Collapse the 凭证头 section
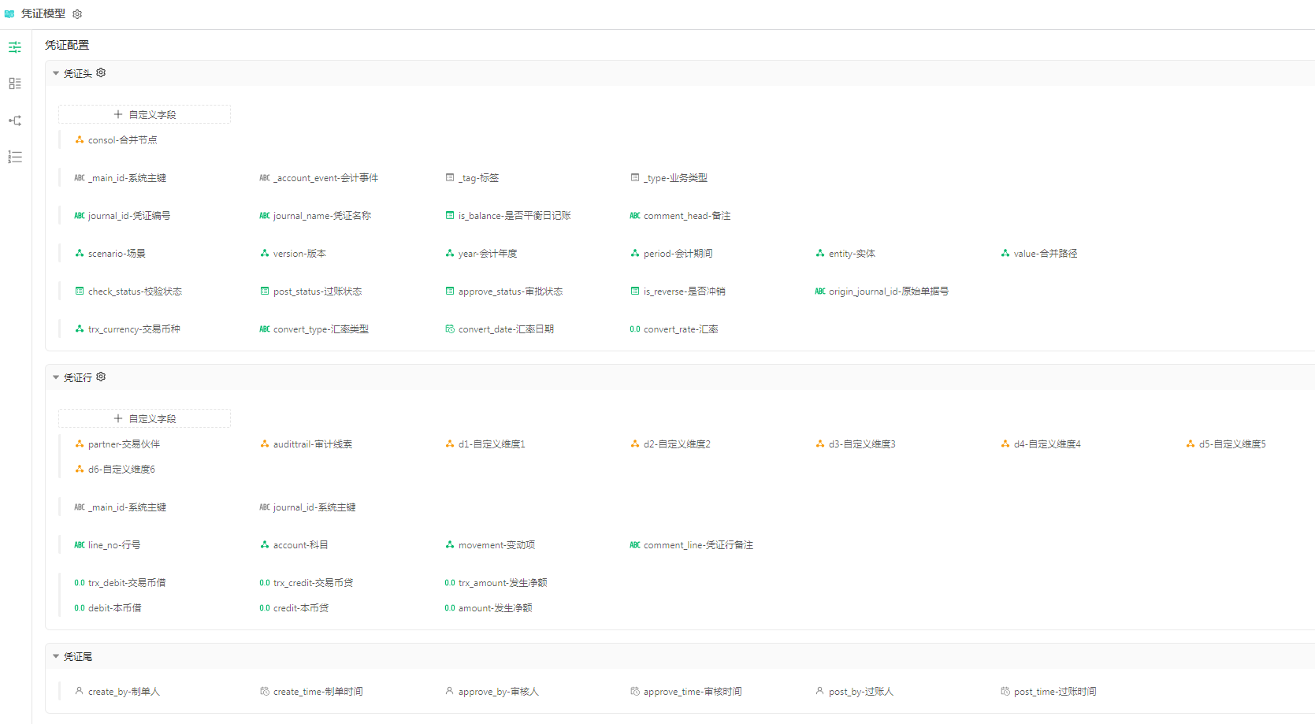The width and height of the screenshot is (1315, 724). (x=56, y=73)
